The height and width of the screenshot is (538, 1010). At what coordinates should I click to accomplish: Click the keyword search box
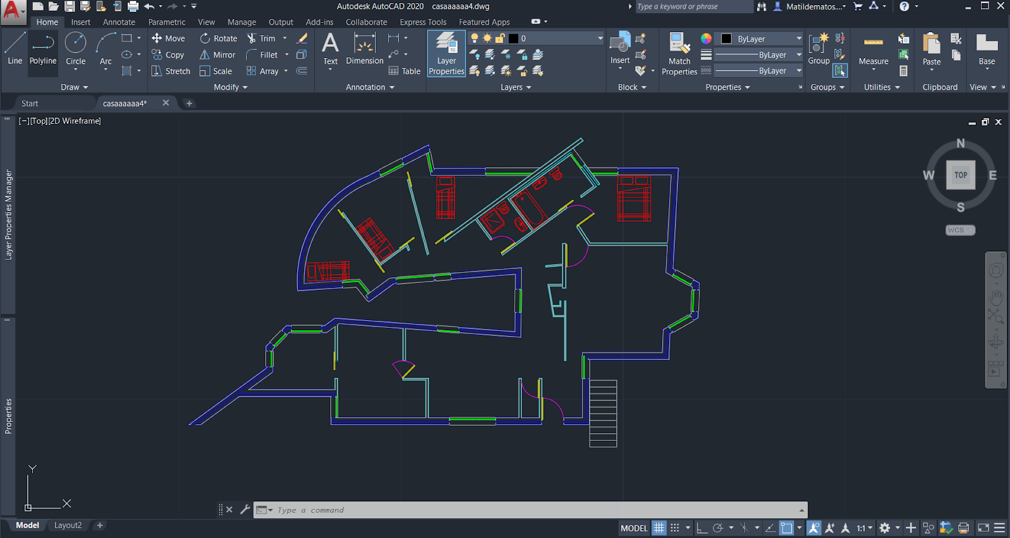693,6
